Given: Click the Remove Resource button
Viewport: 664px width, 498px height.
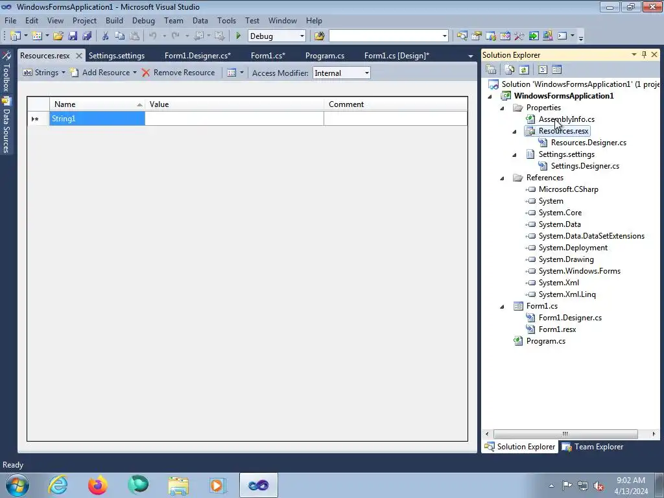Looking at the screenshot, I should coord(178,73).
